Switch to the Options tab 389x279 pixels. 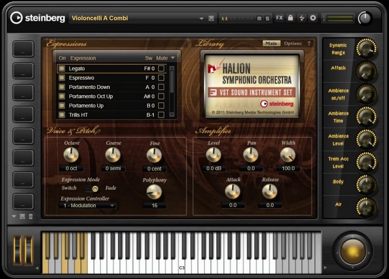(293, 43)
